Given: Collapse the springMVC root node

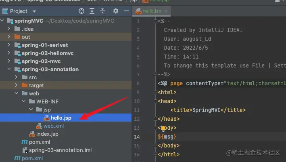Looking at the screenshot, I should pyautogui.click(x=2, y=21).
